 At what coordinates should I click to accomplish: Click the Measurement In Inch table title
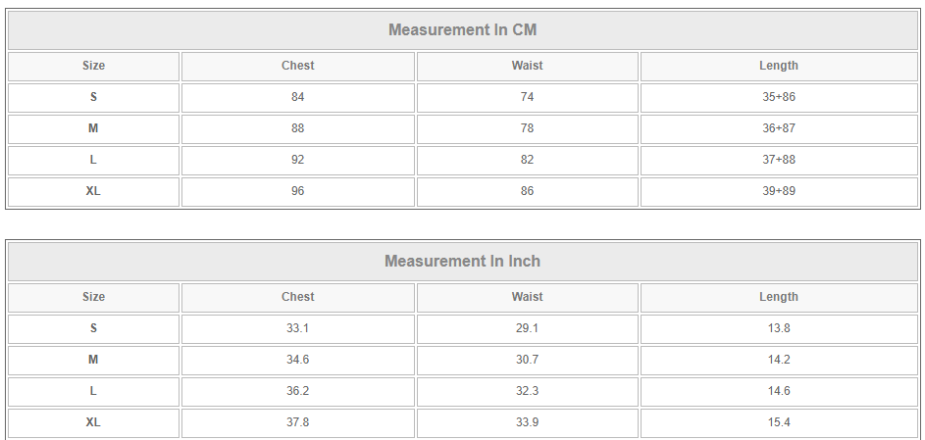tap(463, 261)
